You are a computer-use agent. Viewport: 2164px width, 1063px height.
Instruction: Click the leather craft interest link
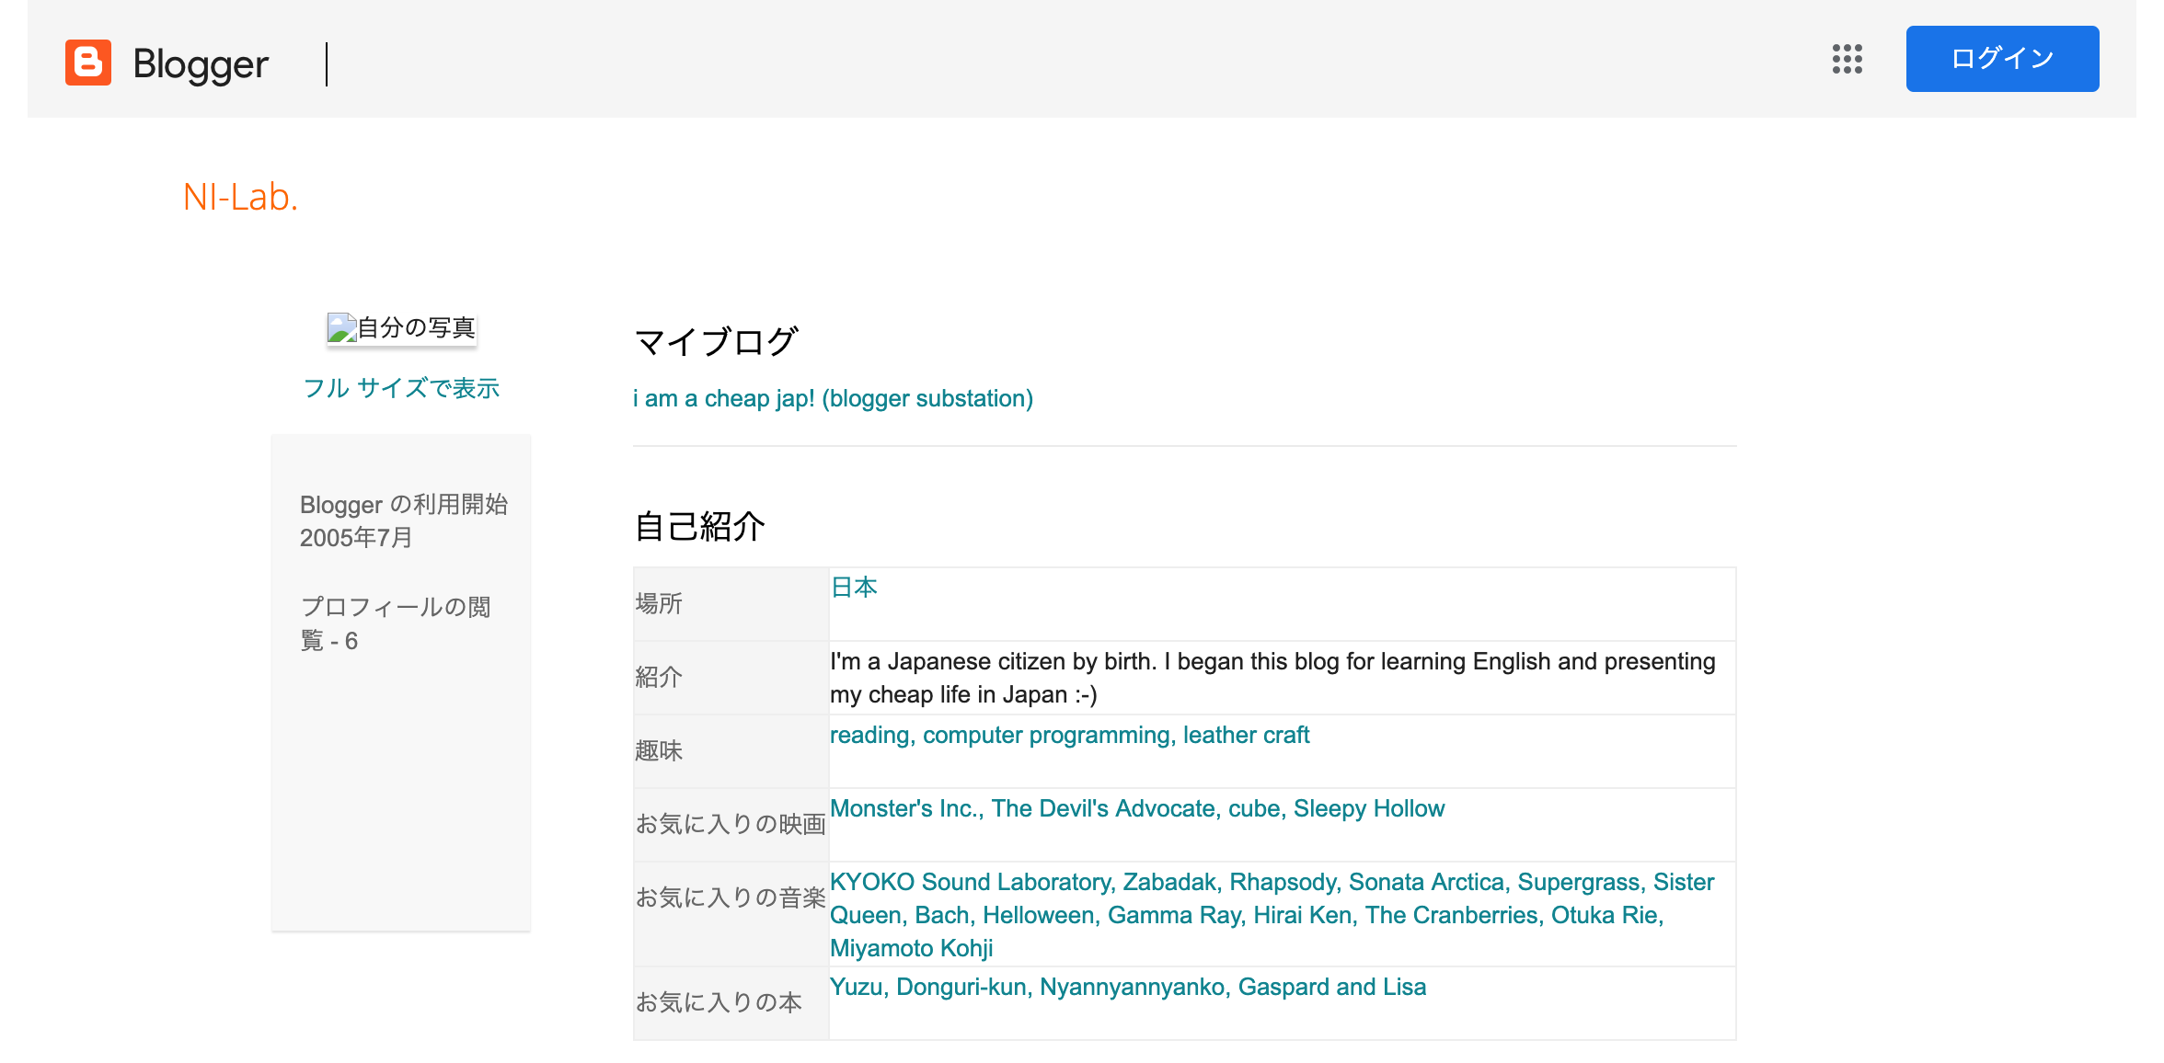[1246, 735]
